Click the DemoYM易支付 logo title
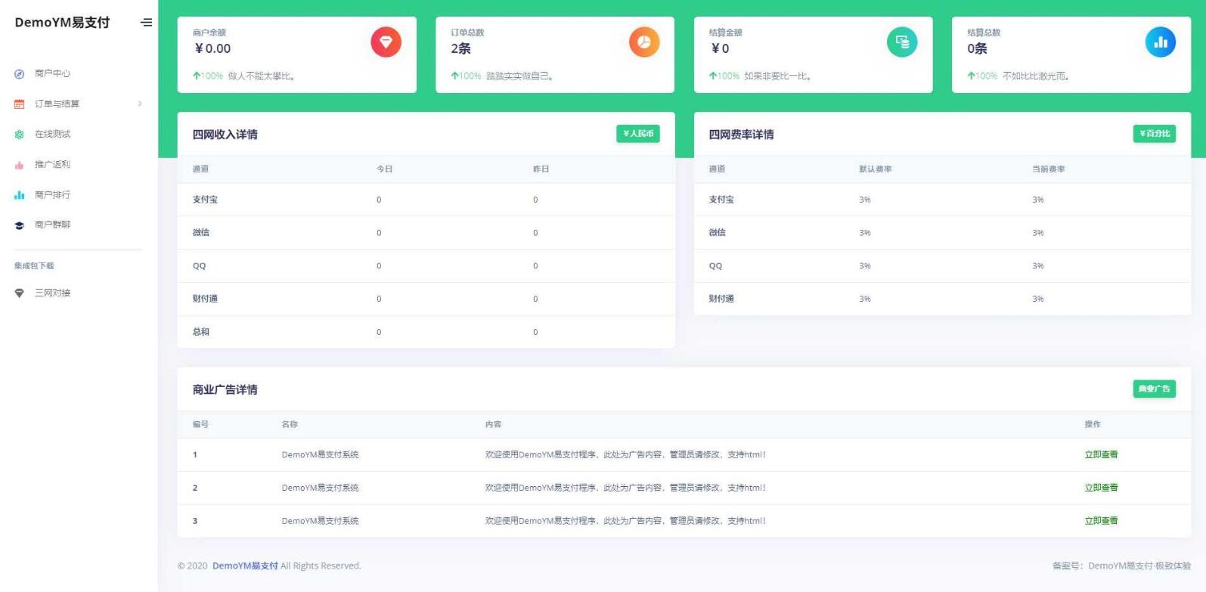 click(x=62, y=23)
